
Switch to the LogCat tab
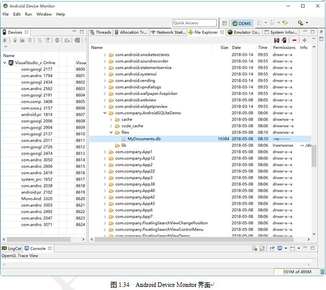tap(12, 248)
